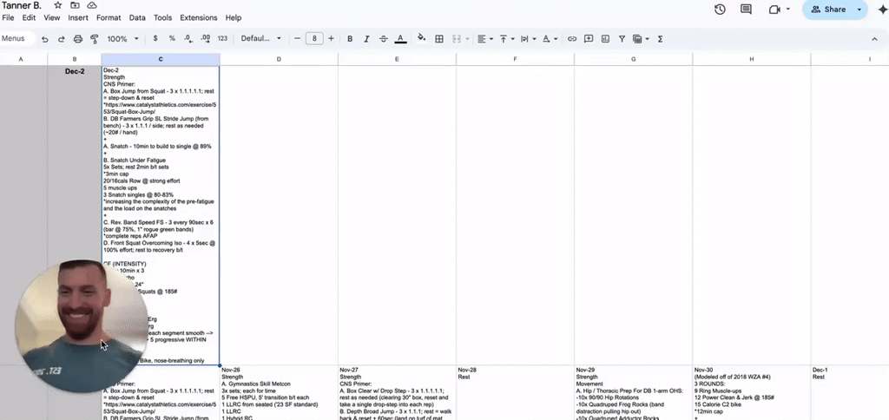This screenshot has height=420, width=889.
Task: Redo the last undone action
Action: pyautogui.click(x=62, y=38)
